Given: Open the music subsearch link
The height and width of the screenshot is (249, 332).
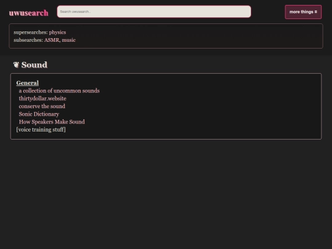Looking at the screenshot, I should coord(69,40).
